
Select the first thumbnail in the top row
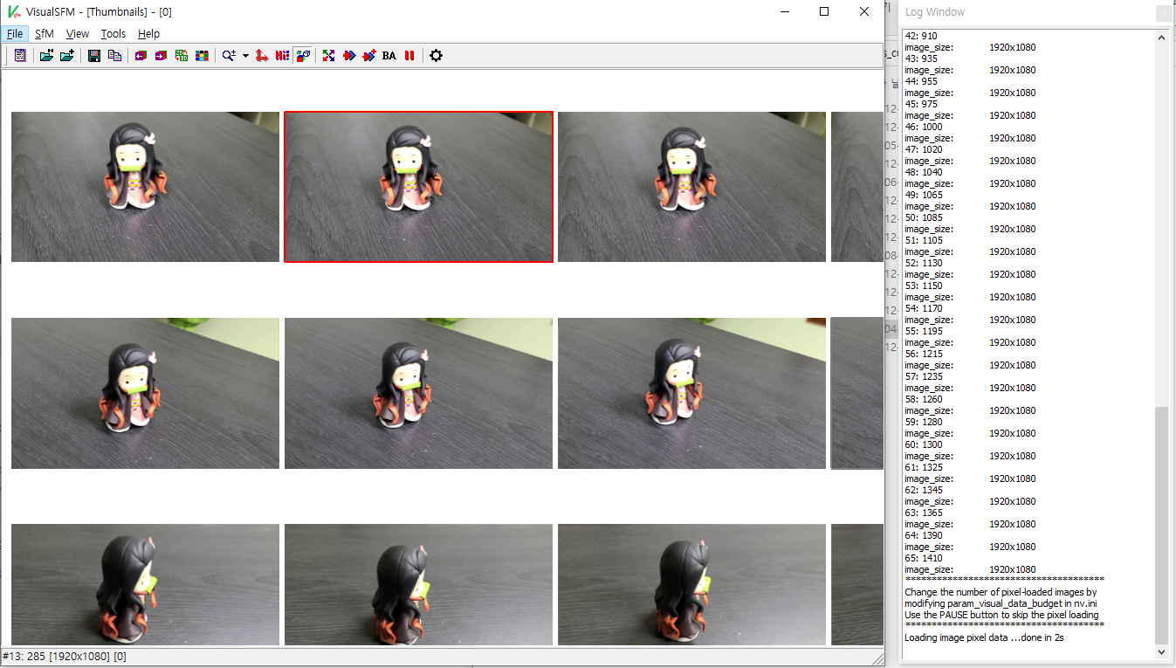[145, 186]
